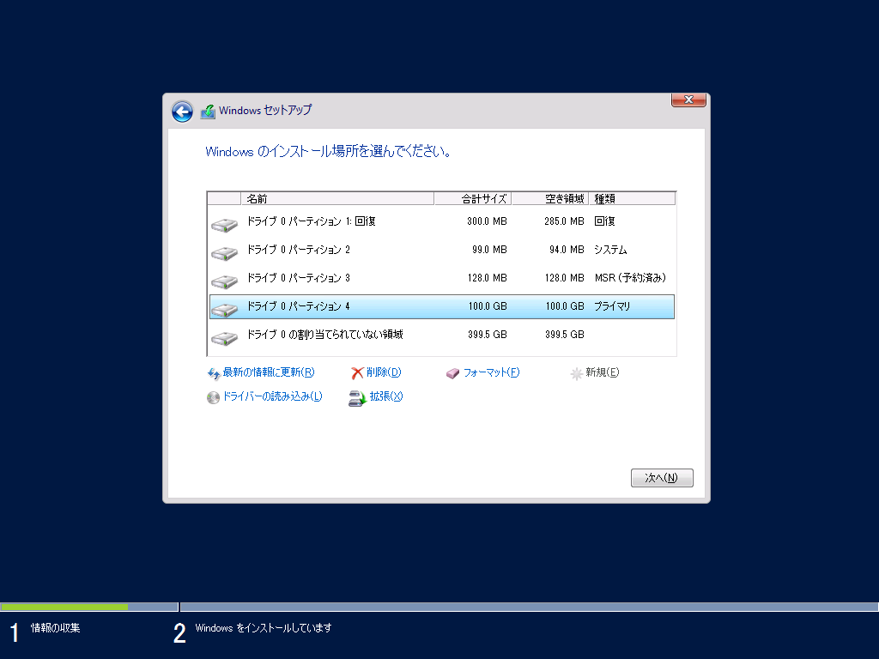Click the drive icon on the unallocated space row
Image resolution: width=879 pixels, height=659 pixels.
[x=223, y=336]
